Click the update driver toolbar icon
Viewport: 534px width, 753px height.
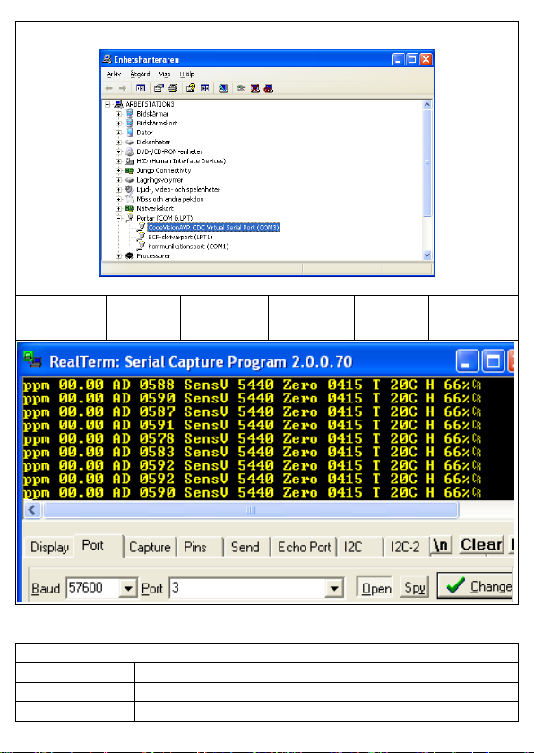(x=241, y=89)
